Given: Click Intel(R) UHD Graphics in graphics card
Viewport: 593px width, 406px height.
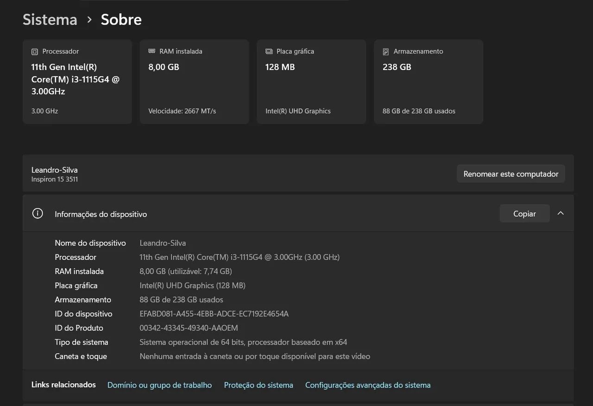Looking at the screenshot, I should (298, 111).
